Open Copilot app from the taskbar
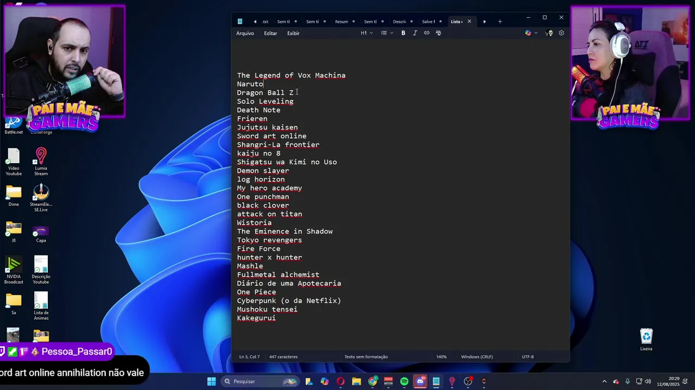695x390 pixels. (324, 381)
